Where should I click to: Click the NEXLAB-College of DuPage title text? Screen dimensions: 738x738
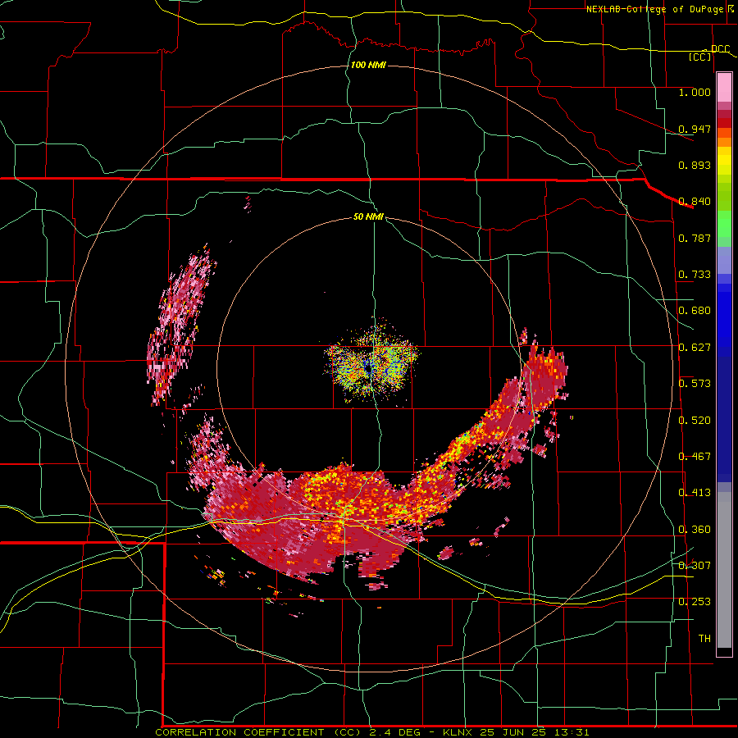pyautogui.click(x=654, y=9)
